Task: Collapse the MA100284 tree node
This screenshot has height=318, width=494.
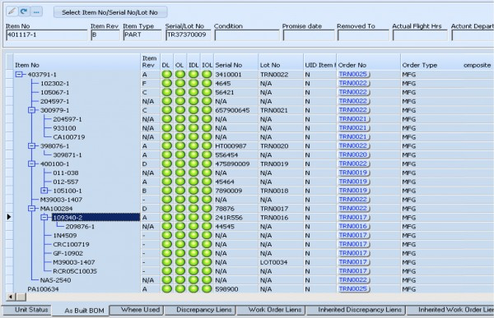Action: coord(31,209)
